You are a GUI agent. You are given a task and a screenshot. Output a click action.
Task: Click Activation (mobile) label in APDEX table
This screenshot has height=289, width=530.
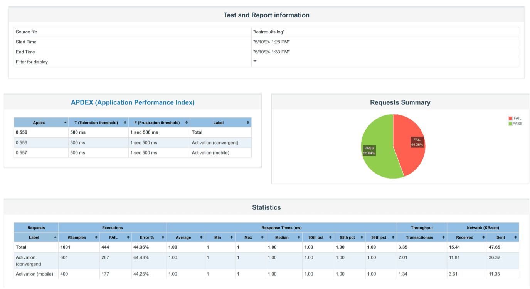tap(210, 153)
